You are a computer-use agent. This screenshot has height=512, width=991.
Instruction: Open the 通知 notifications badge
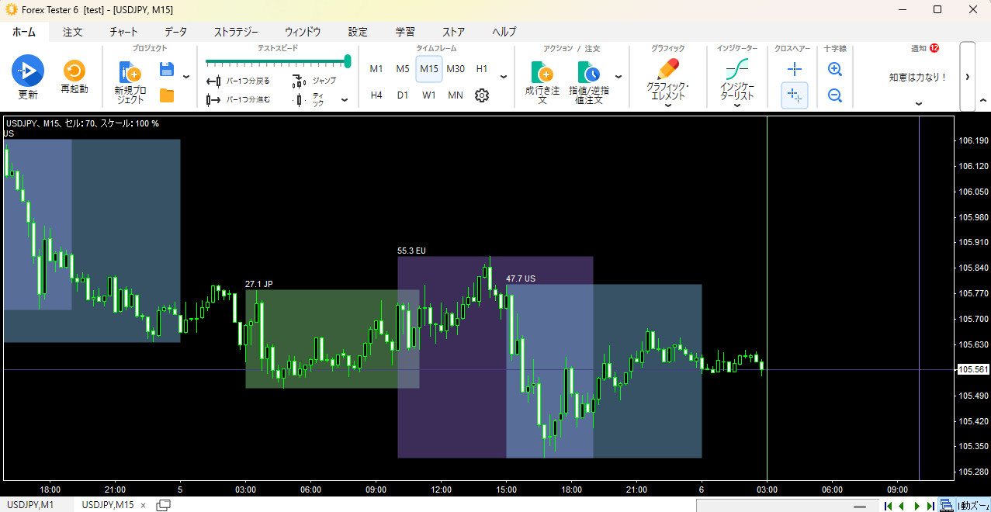(934, 48)
